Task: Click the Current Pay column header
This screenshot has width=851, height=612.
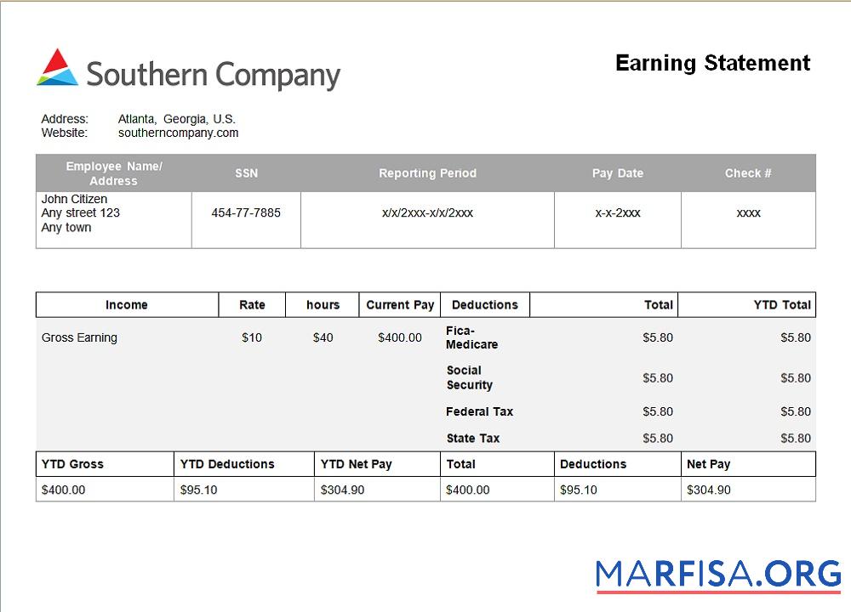Action: coord(400,304)
